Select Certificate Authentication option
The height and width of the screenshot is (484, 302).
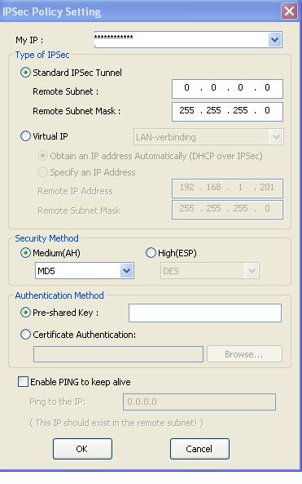(x=25, y=335)
